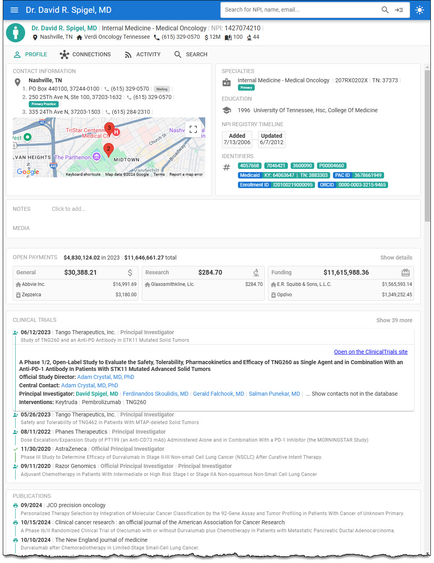Click Dr. David R. Spigel, MD name link

point(64,28)
